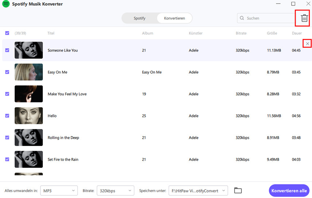Click the trash icon to delete all songs
Image resolution: width=312 pixels, height=198 pixels.
pos(304,18)
